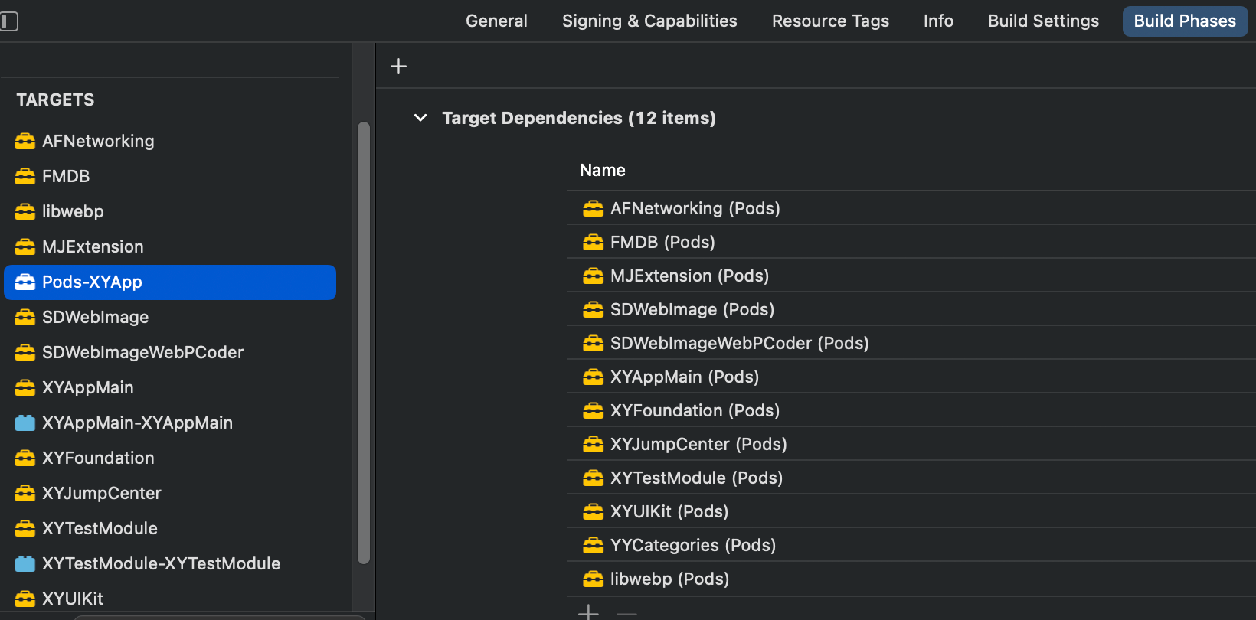Viewport: 1256px width, 620px height.
Task: Select the Pods-XYApp target
Action: tap(92, 282)
